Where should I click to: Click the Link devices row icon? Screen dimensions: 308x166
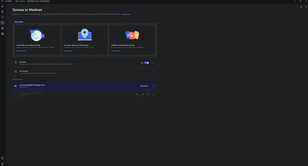16,72
